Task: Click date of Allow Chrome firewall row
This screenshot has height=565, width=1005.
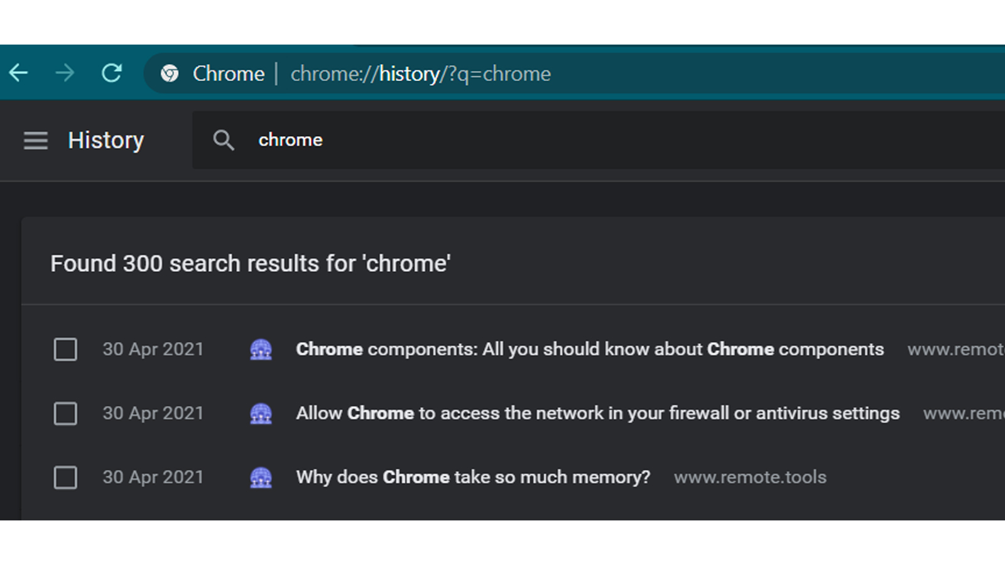Action: (x=153, y=413)
